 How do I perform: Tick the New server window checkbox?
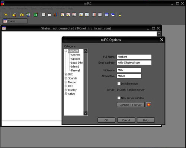[x=119, y=98]
